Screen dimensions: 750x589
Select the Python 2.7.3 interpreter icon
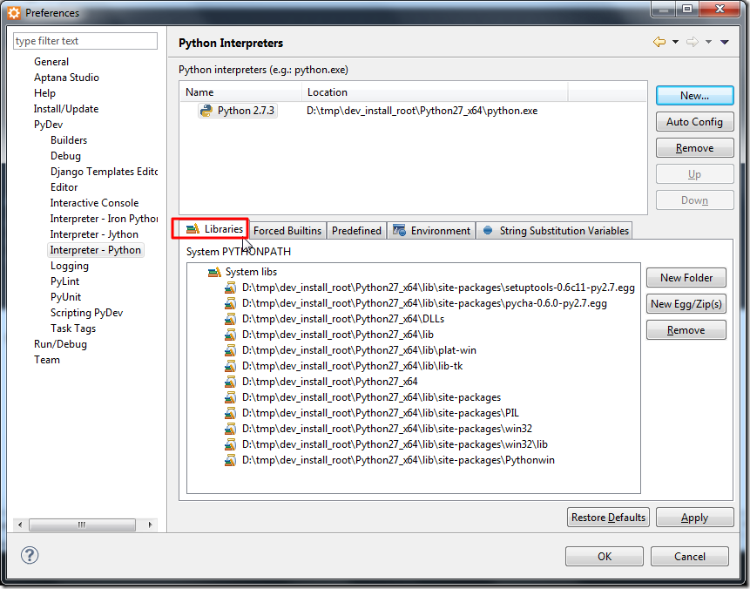point(206,111)
